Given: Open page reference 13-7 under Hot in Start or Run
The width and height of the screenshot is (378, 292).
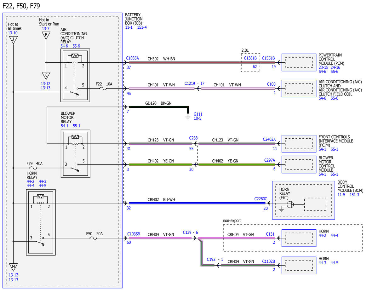Looking at the screenshot, I should tap(46, 29).
